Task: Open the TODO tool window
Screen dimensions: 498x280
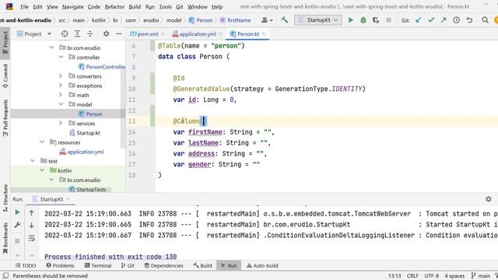Action: 26,265
